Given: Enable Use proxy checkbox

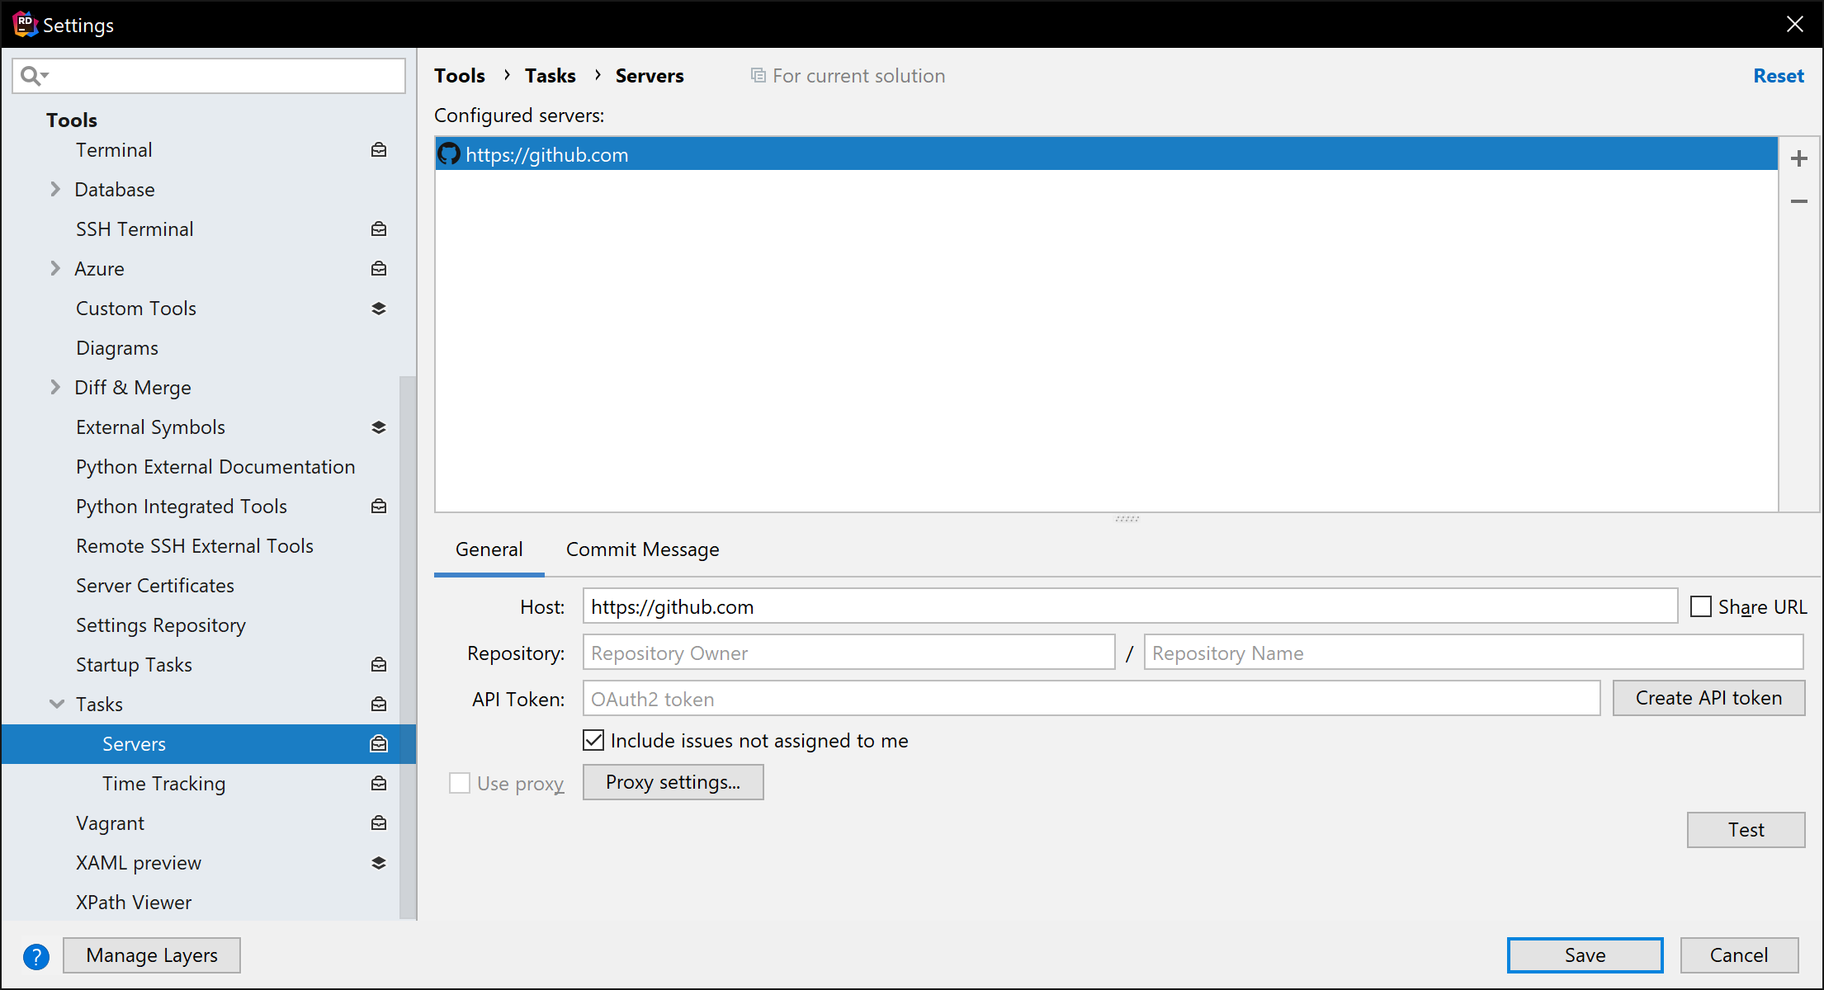Looking at the screenshot, I should [x=461, y=783].
